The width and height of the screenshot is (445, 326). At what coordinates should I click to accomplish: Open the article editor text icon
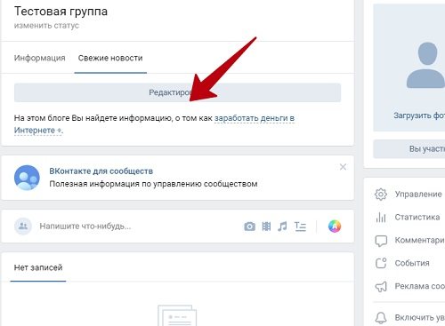[x=300, y=227]
